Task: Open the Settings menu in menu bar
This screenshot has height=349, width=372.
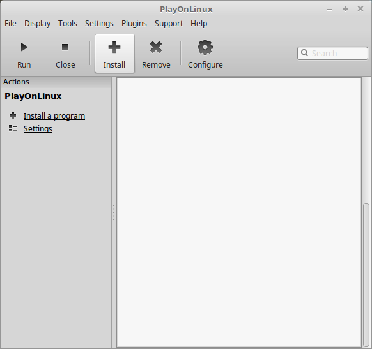Action: point(99,24)
